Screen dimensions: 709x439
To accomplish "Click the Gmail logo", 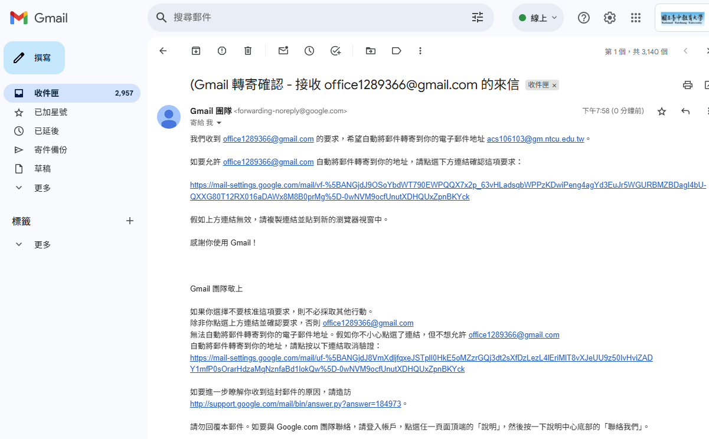I will tap(39, 18).
